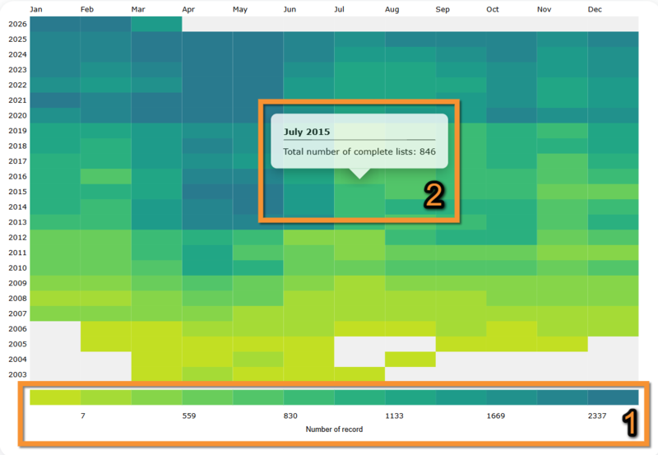The height and width of the screenshot is (455, 658).
Task: Select the February 2016 heatmap cell
Action: point(105,176)
